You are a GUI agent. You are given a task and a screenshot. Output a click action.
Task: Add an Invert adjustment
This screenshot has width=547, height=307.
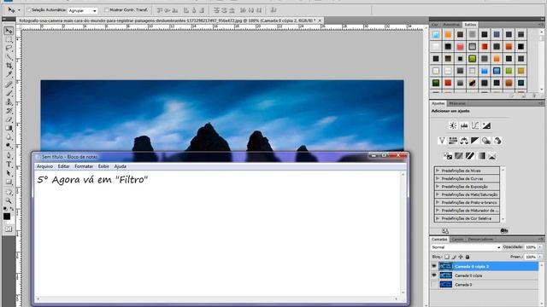pos(448,156)
